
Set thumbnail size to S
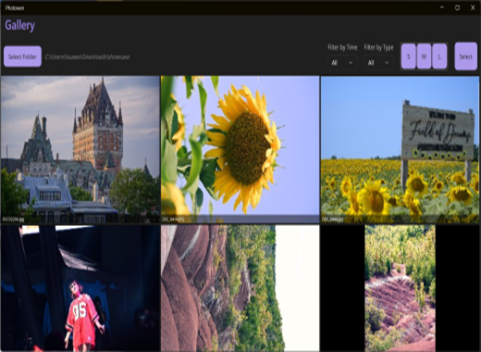click(409, 57)
